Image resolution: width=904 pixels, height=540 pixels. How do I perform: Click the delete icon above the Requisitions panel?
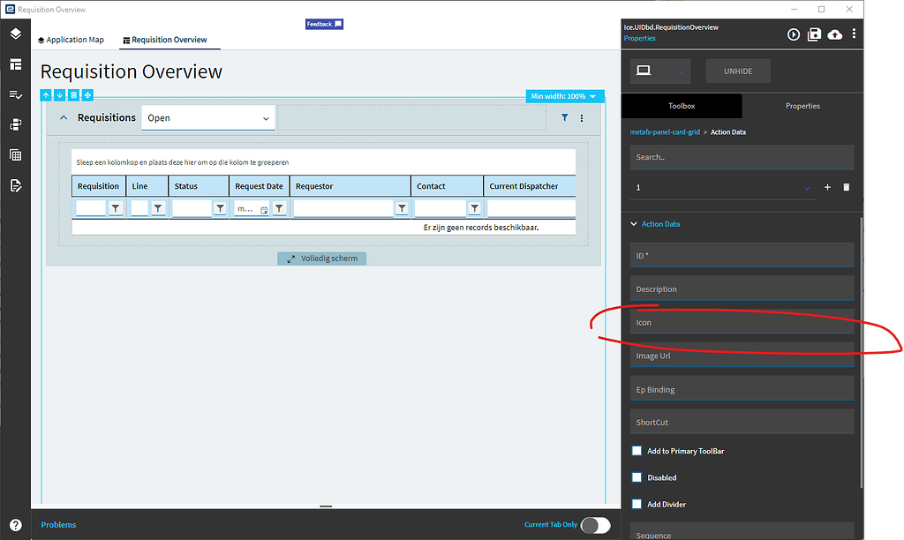click(x=73, y=94)
